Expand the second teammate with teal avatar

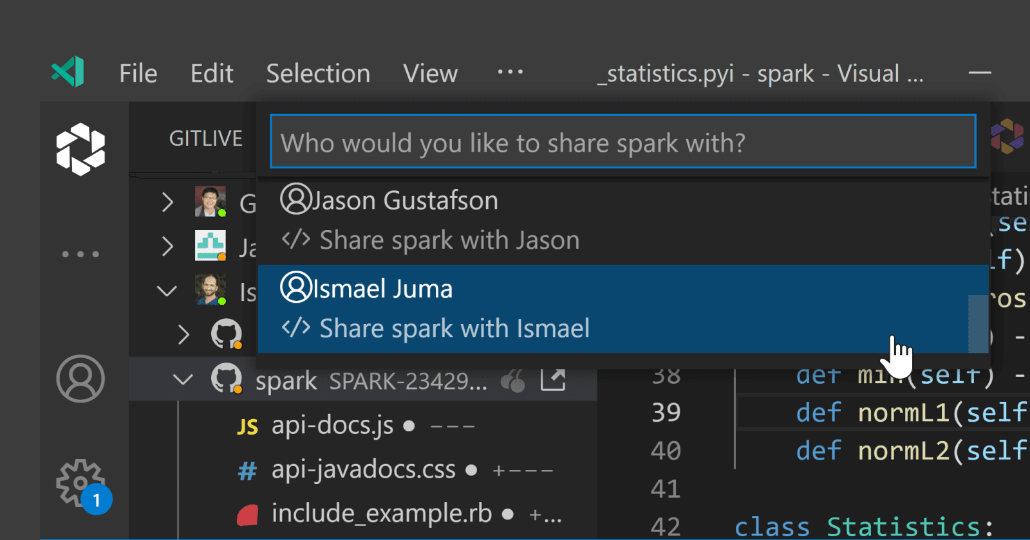tap(167, 246)
